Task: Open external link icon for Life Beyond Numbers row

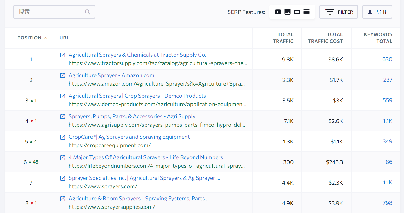Action: (x=63, y=157)
